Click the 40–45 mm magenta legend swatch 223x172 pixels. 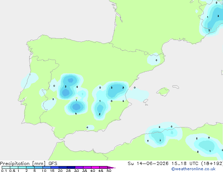pos(95,167)
